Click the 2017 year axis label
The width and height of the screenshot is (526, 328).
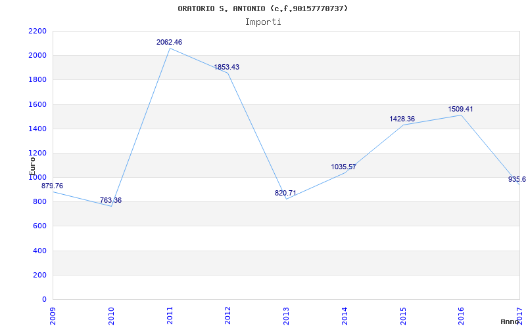(519, 316)
